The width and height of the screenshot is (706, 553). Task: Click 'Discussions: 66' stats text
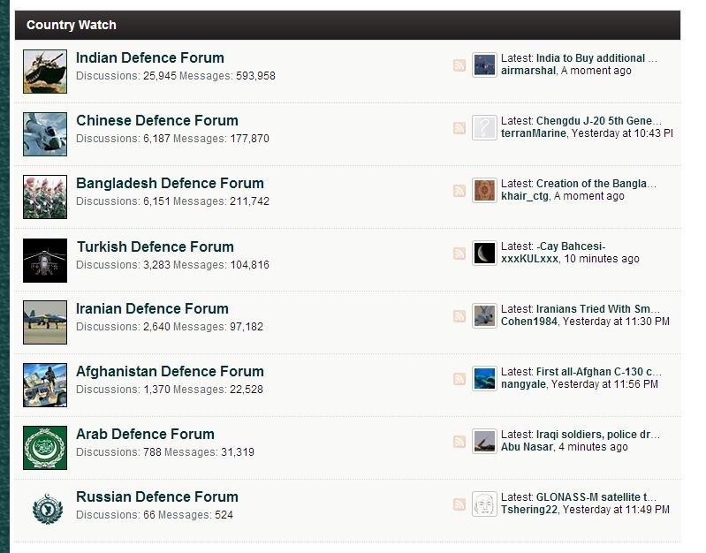115,514
